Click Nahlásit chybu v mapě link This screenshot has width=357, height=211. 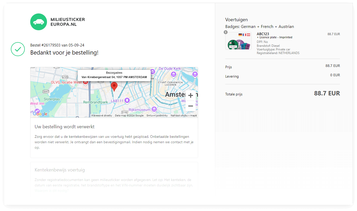(x=184, y=116)
